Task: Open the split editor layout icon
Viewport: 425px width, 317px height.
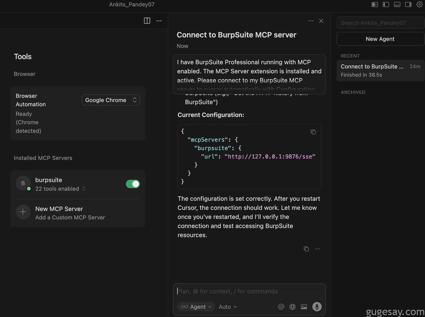Action: [x=147, y=21]
